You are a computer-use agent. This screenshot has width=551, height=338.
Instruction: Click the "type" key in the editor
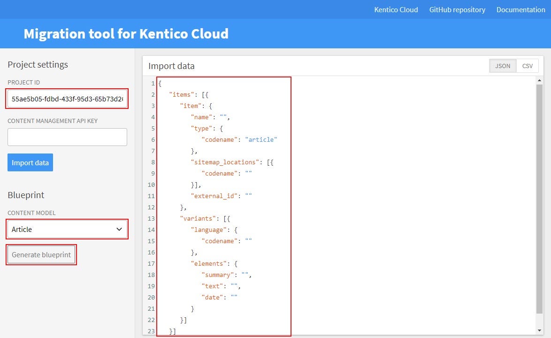click(x=202, y=128)
